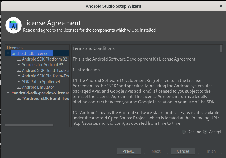This screenshot has height=158, width=226.
Task: Collapse the android-sdk-license tree node
Action: tap(8, 53)
